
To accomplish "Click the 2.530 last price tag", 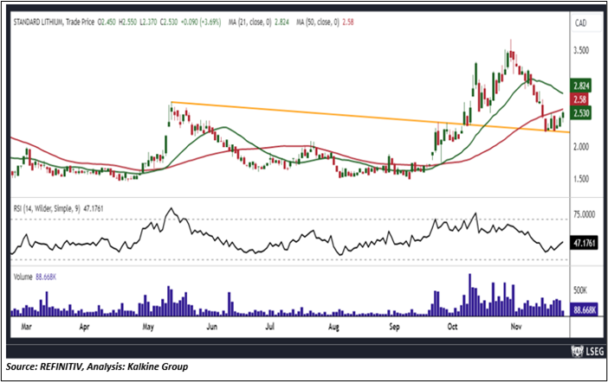I will [581, 113].
